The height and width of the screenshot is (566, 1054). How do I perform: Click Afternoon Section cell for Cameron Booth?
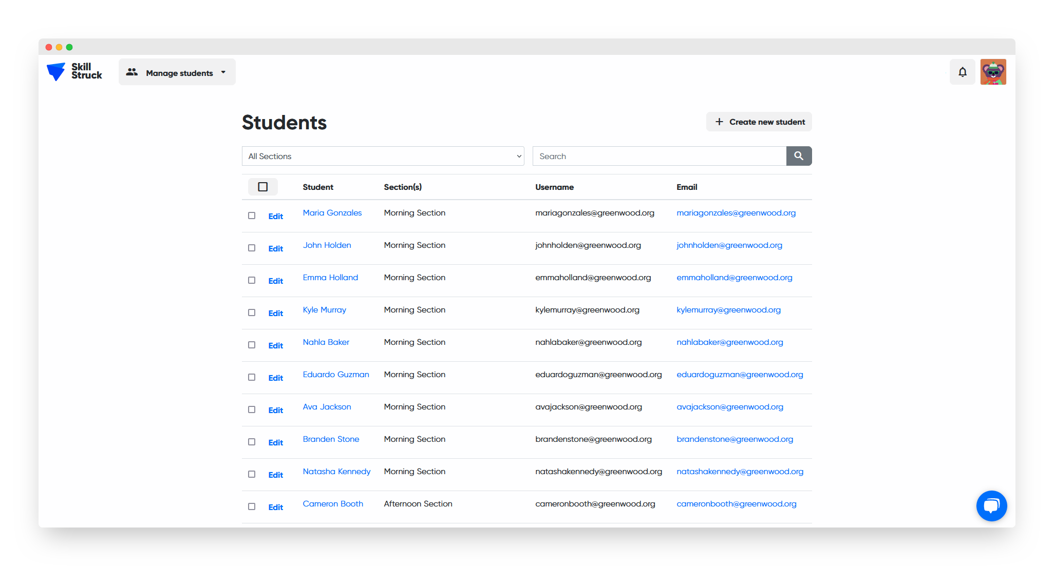[418, 503]
